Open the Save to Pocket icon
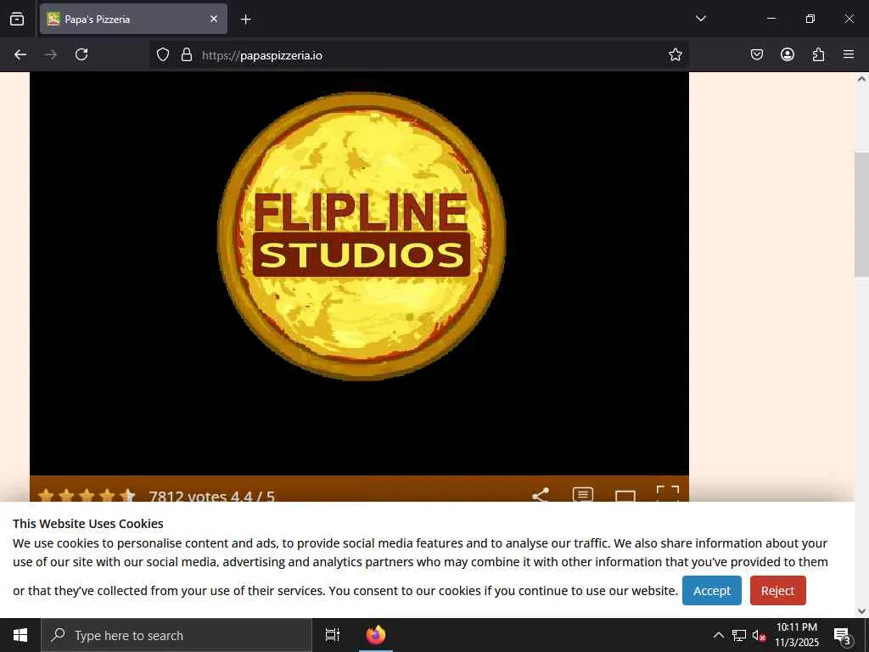The height and width of the screenshot is (652, 869). point(757,54)
